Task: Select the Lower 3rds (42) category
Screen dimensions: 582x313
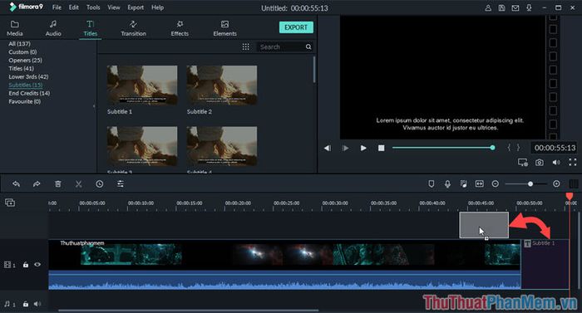Action: (x=28, y=76)
